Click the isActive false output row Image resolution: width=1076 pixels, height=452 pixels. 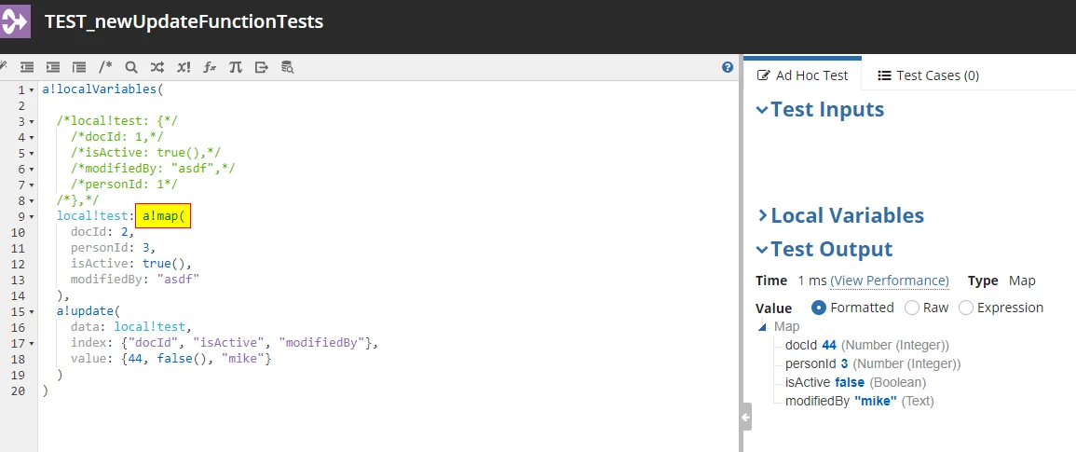(x=856, y=382)
